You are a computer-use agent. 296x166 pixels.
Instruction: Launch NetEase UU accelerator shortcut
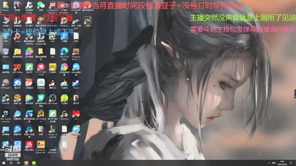(x=29, y=131)
